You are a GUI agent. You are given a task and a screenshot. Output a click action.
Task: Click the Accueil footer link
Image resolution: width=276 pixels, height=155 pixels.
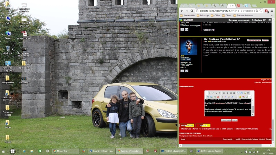click(x=183, y=139)
